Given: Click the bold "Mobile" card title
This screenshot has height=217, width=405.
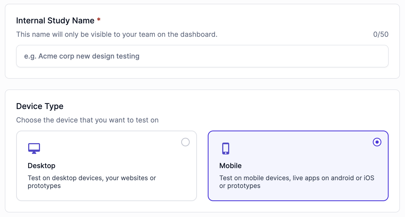Looking at the screenshot, I should pyautogui.click(x=231, y=166).
